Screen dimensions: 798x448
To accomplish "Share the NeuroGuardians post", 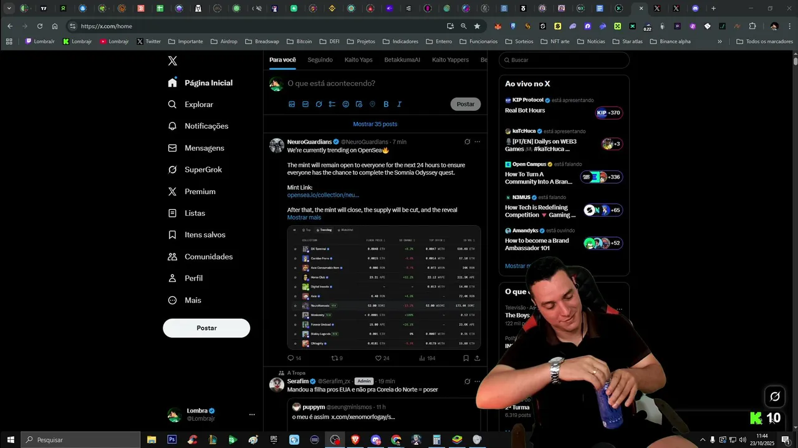I will (x=478, y=358).
